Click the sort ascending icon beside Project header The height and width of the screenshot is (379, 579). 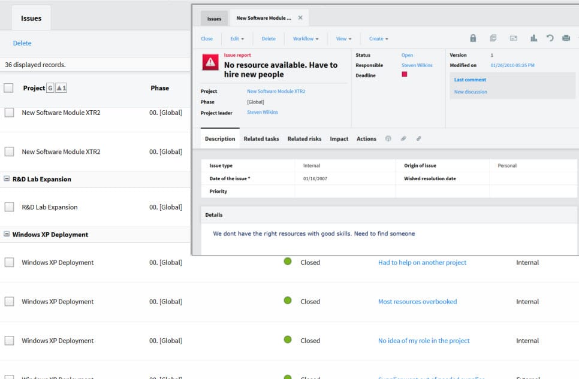click(x=61, y=88)
